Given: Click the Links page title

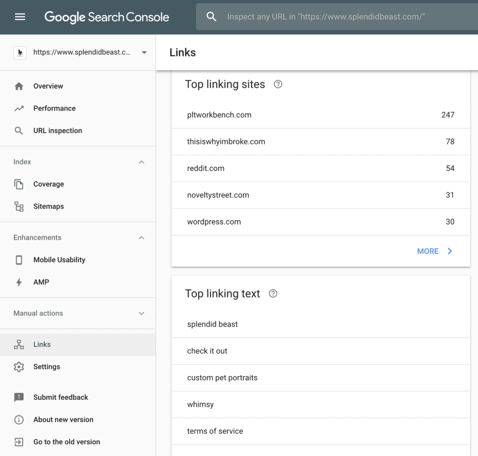Looking at the screenshot, I should [x=183, y=52].
